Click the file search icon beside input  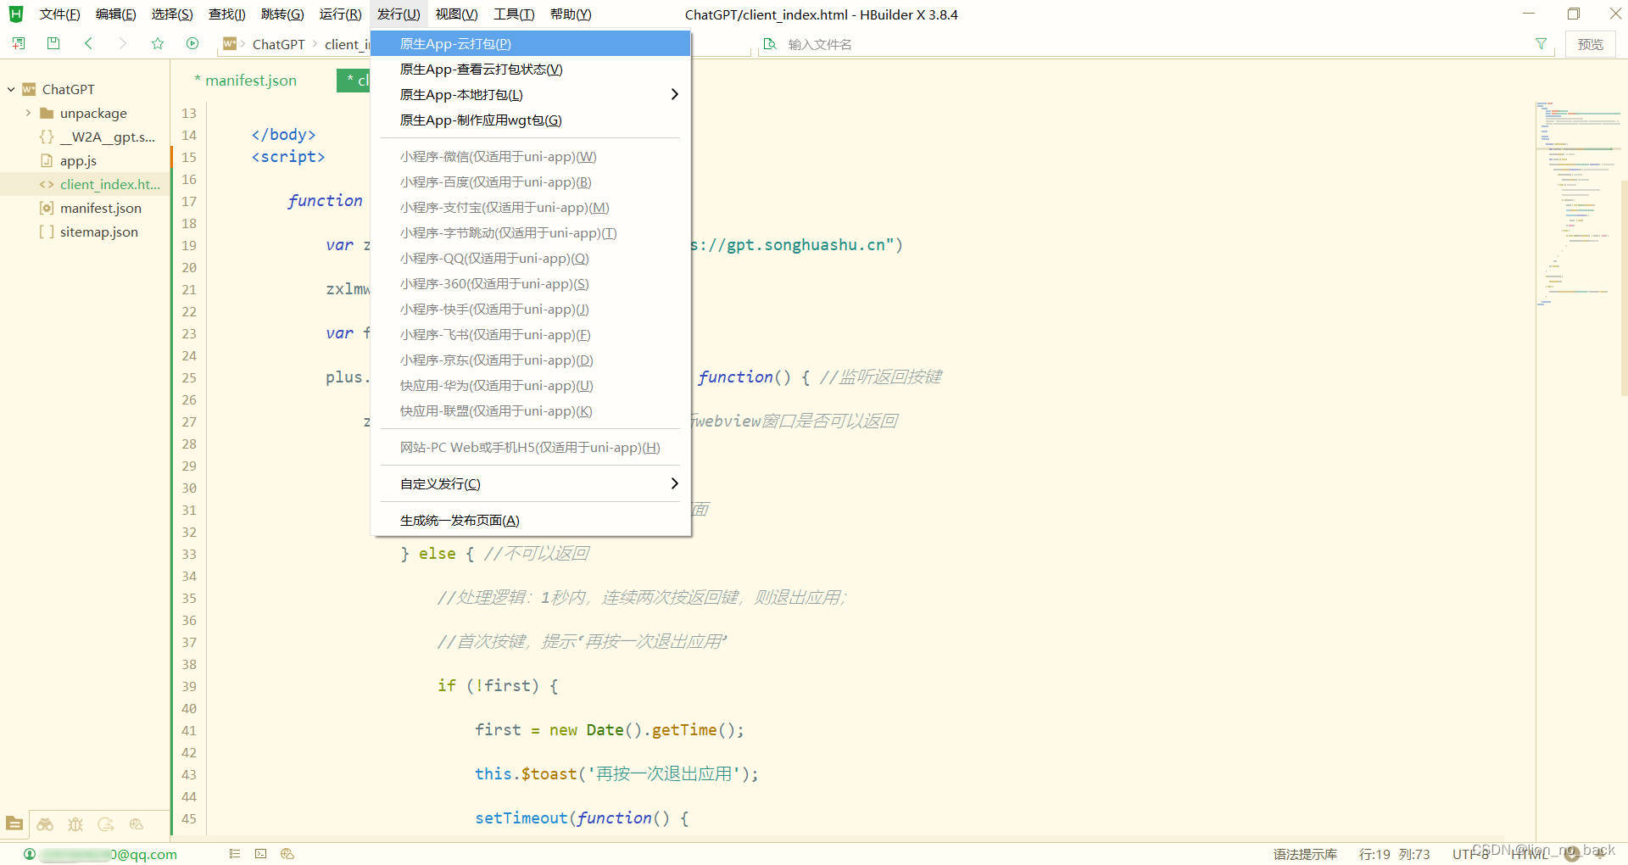(x=770, y=44)
